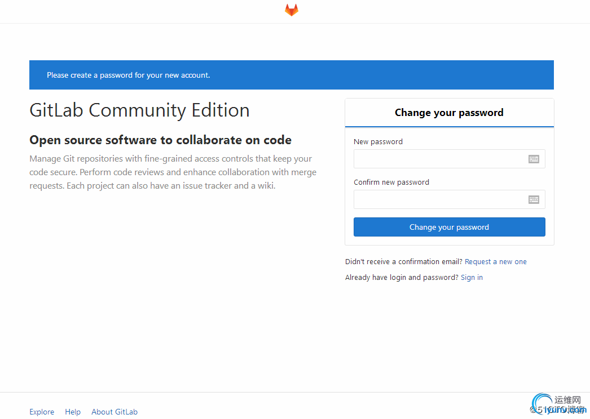The image size is (590, 419).
Task: Click the 'Please create a password' alert text
Action: tap(128, 75)
